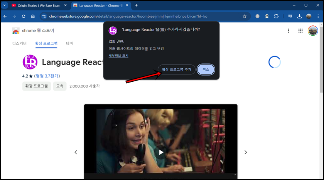324x180 pixels.
Task: Open a new browser tab
Action: (x=136, y=5)
